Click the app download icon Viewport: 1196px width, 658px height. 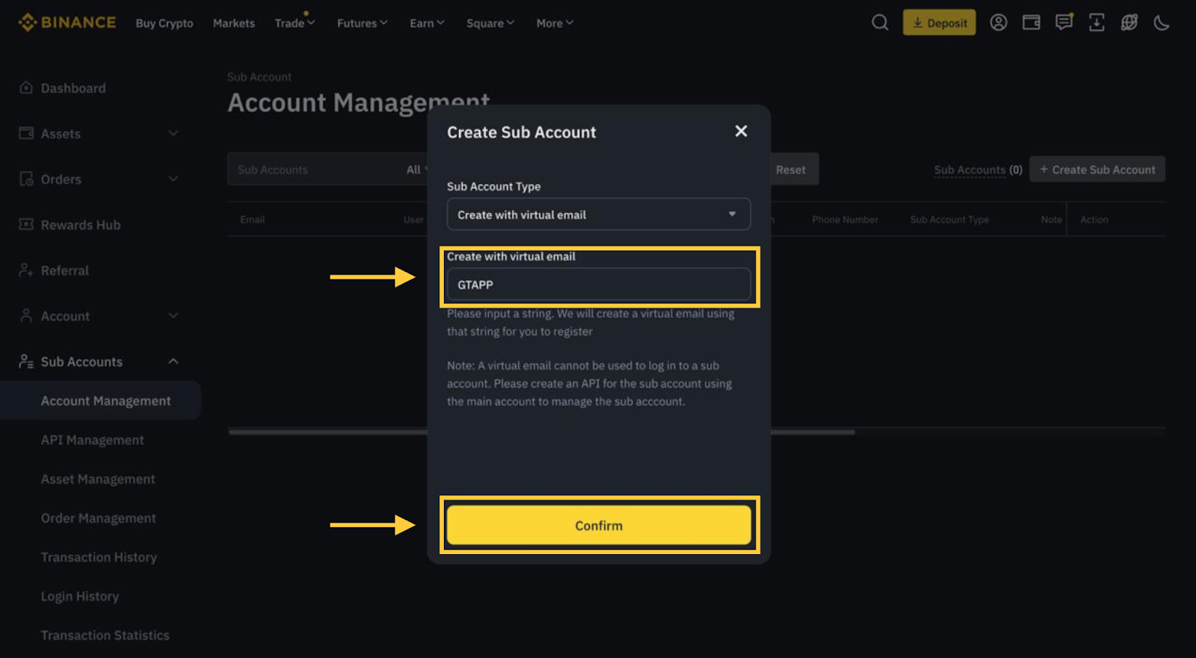[1096, 22]
